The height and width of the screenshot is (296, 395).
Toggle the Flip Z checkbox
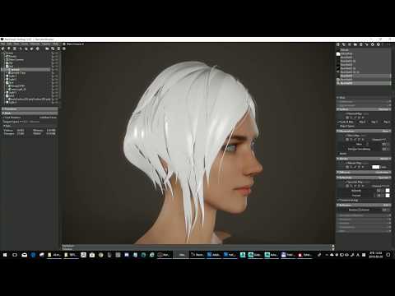pos(386,122)
